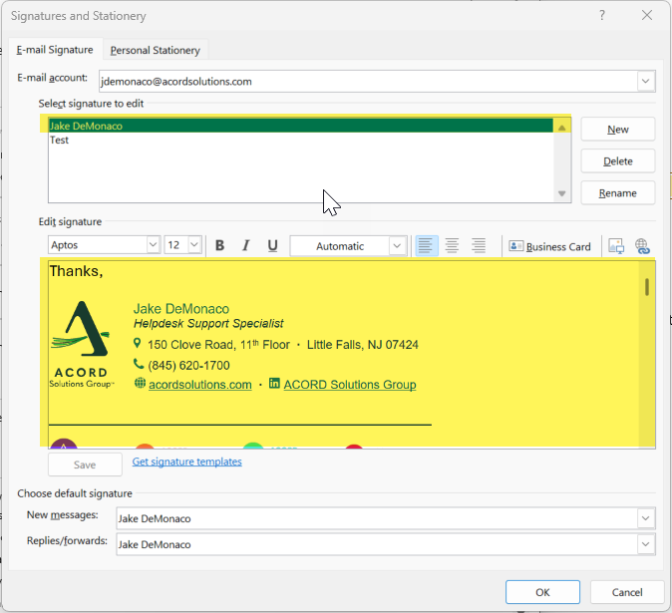This screenshot has height=613, width=672.
Task: Toggle Bold formatting in signature editor
Action: pyautogui.click(x=219, y=246)
